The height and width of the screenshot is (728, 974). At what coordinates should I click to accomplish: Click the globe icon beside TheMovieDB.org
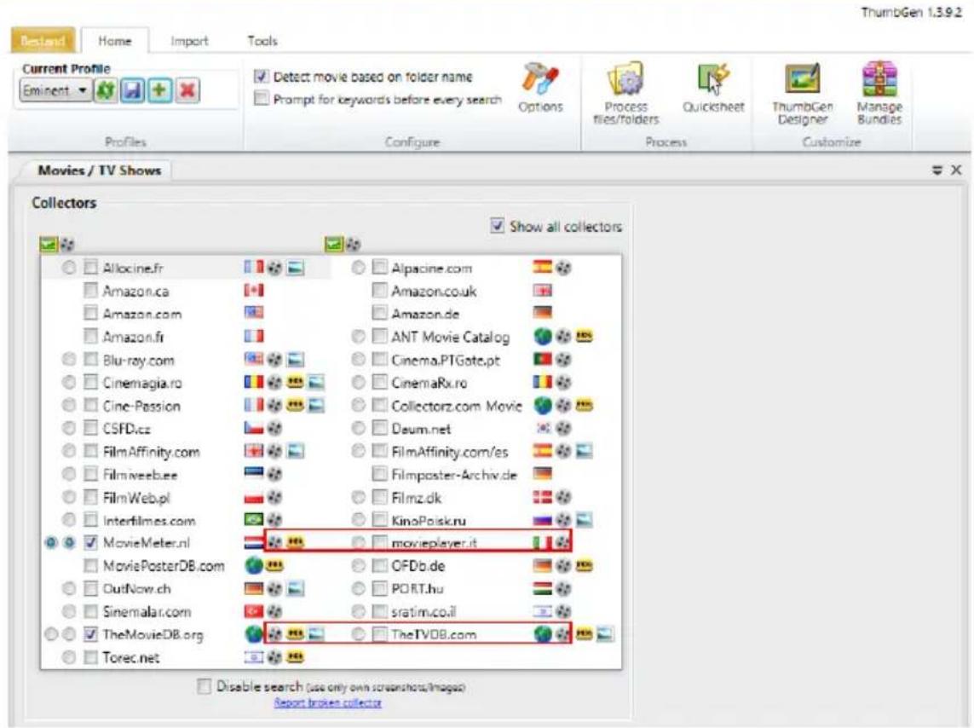(253, 634)
